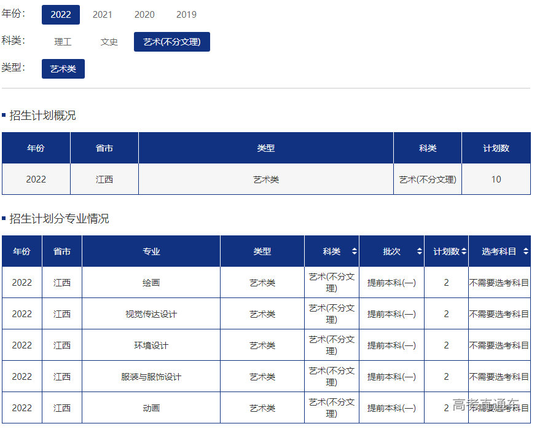Click 动画 major entry
Image resolution: width=537 pixels, height=429 pixels.
coord(151,408)
